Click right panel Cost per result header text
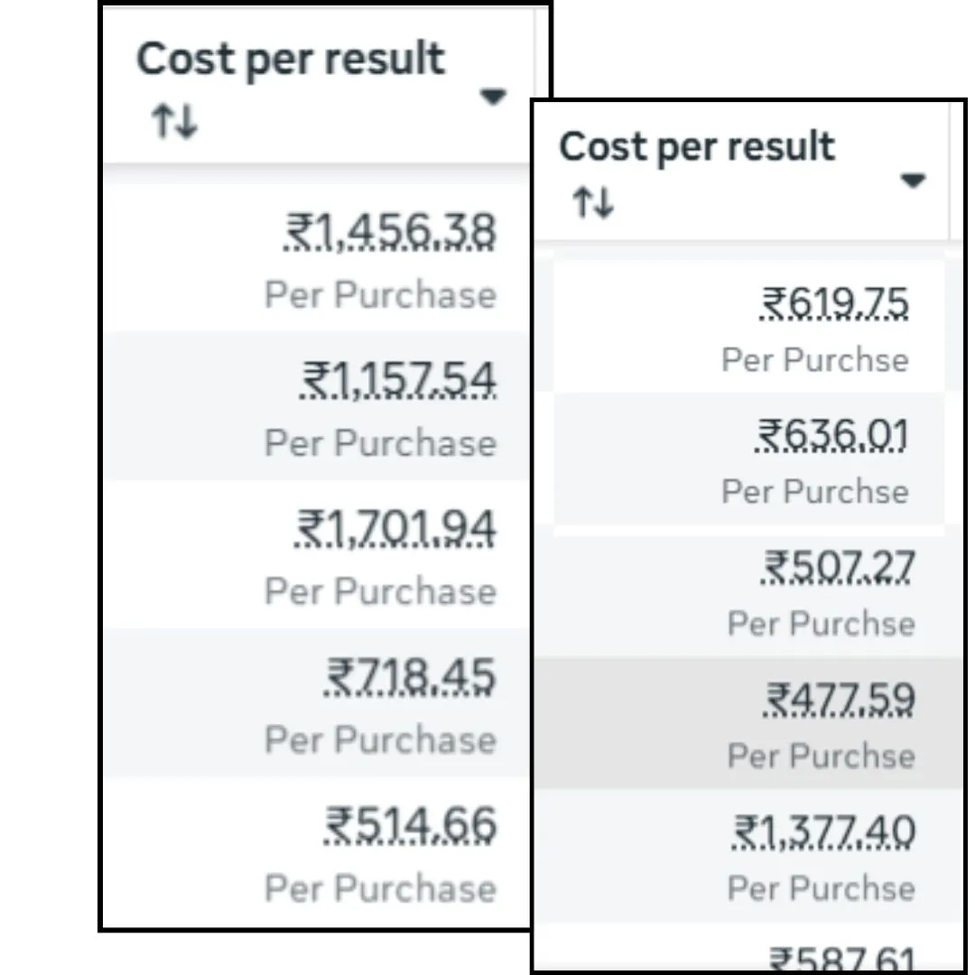The image size is (975, 975). (697, 146)
